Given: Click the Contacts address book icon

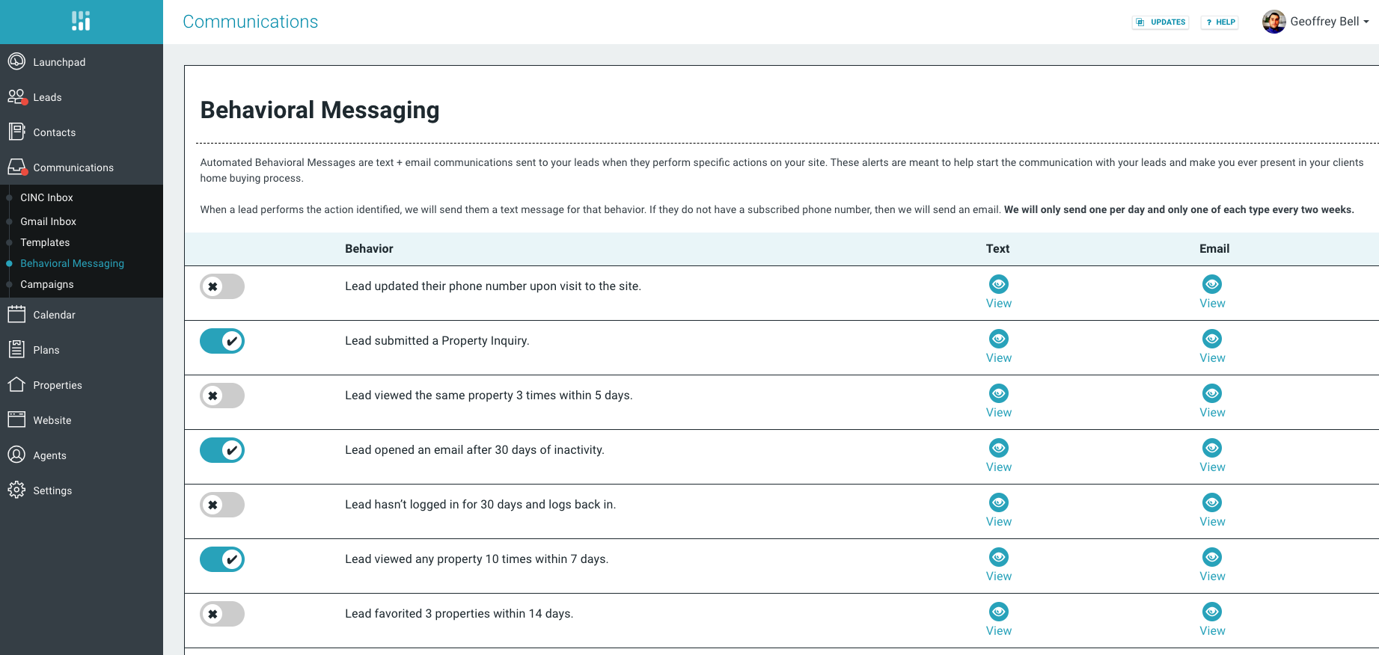Looking at the screenshot, I should tap(16, 132).
